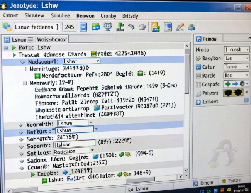Click the blue document toolbar icon
Screen dimensions: 251x193
pos(83,27)
